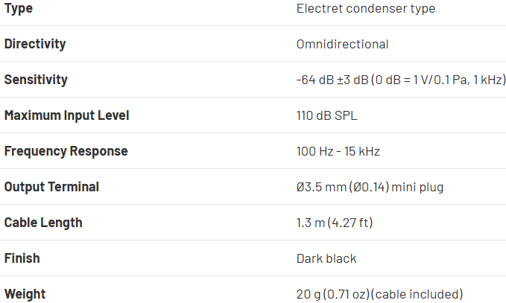Select the 'Ø3.5 mm (Ø0.14) mini plug' value
506x303 pixels.
coord(370,187)
